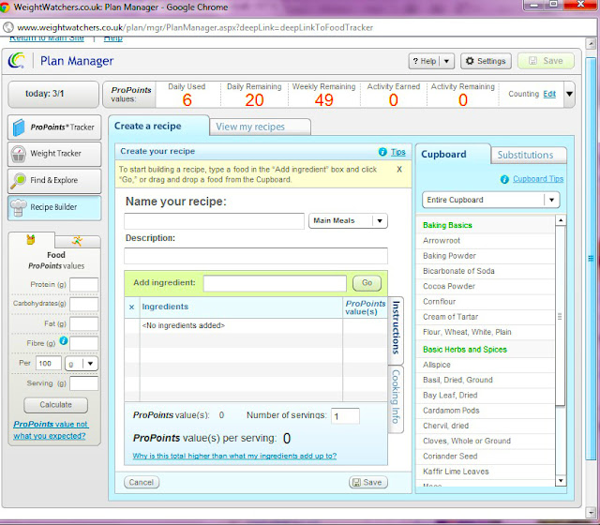600x525 pixels.
Task: Click the WeightWatchers swirl logo
Action: click(17, 60)
